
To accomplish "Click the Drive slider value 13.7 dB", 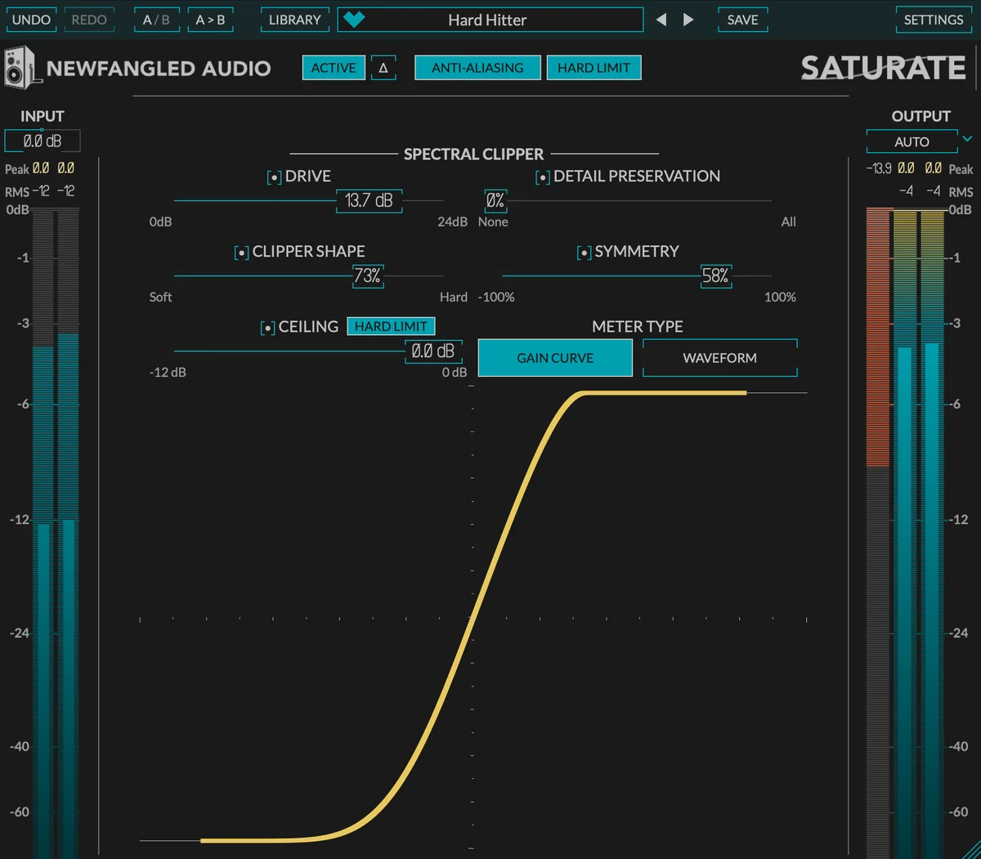I will point(369,200).
